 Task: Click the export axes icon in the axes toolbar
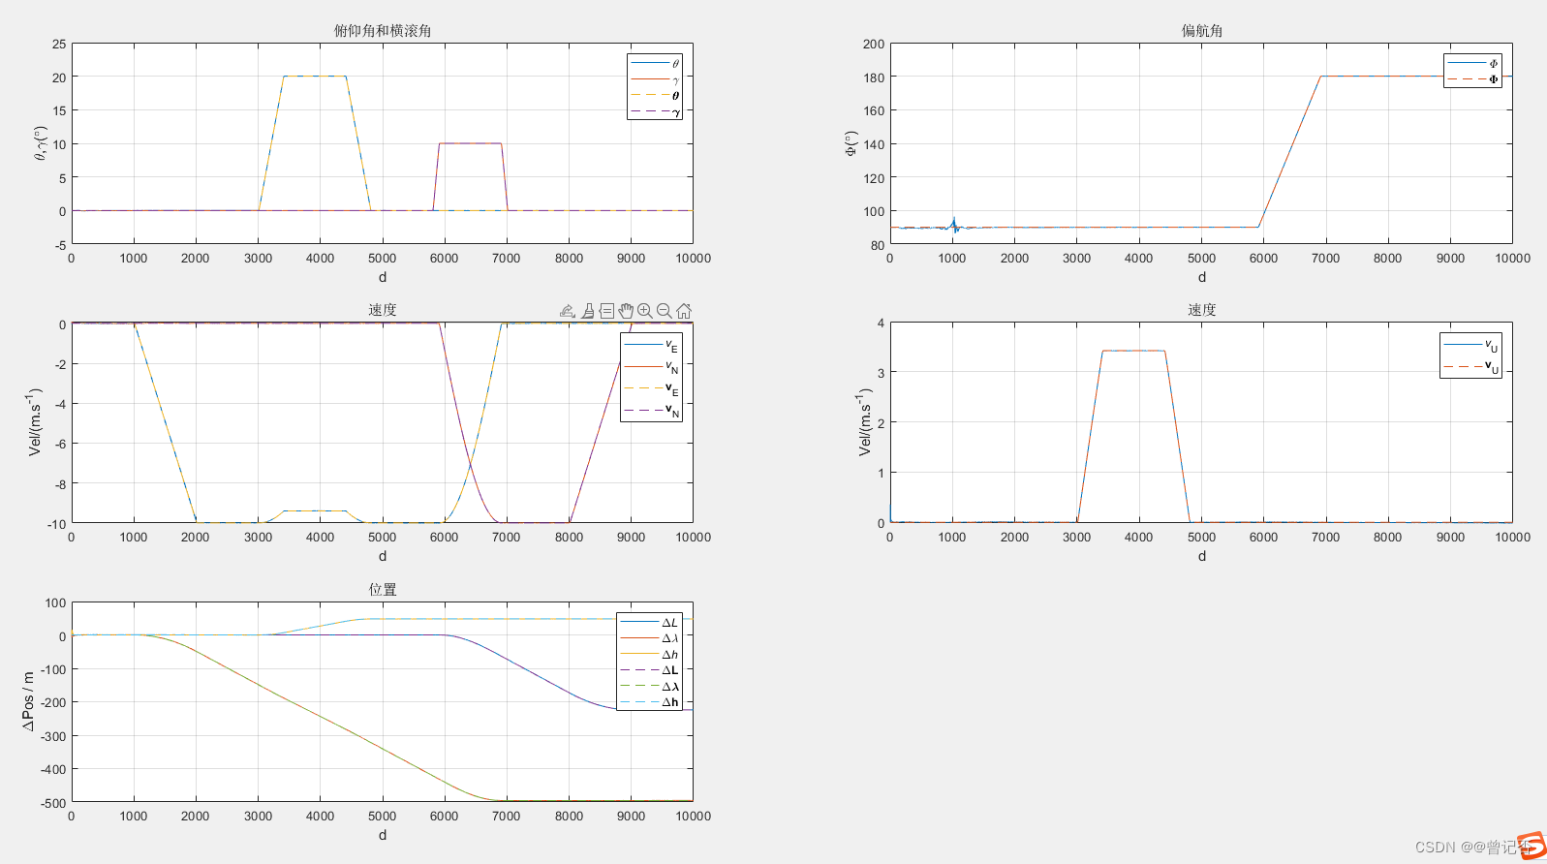[568, 311]
